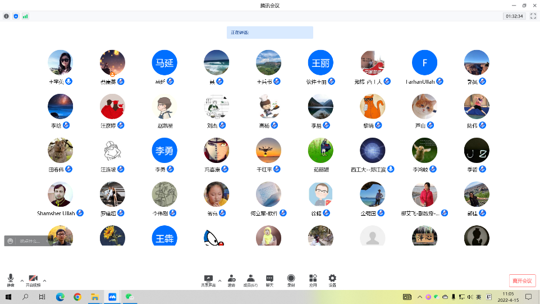Open the chat (聊天) panel

(x=269, y=279)
